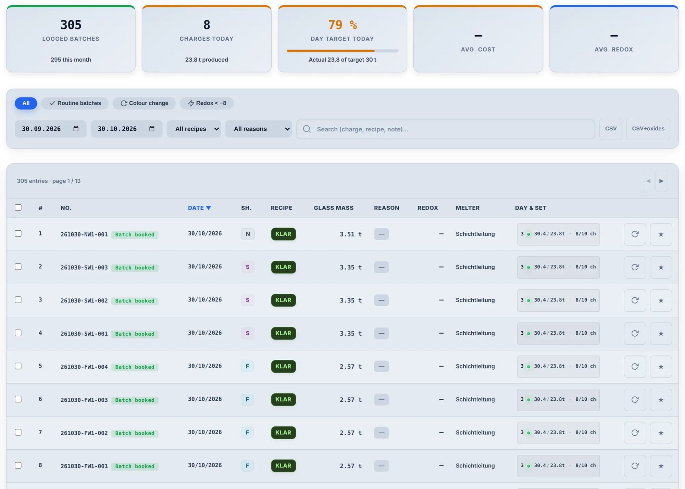Click the refresh icon for batch 261030-FW1-002
Viewport: 685px width, 489px height.
[635, 433]
